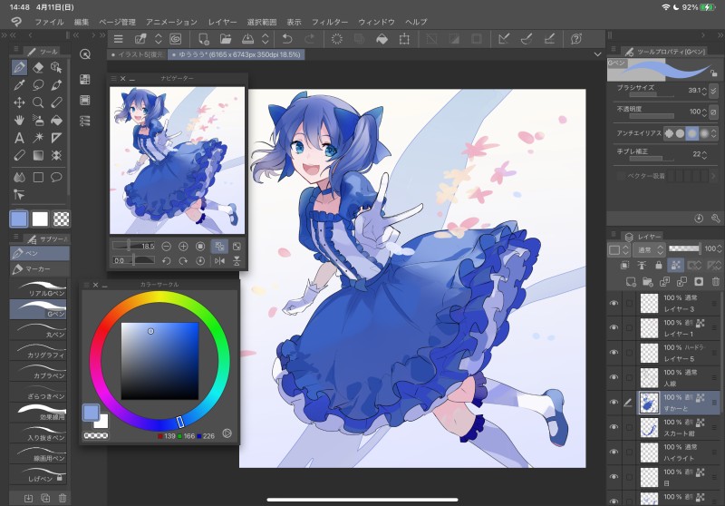
Task: Create new layer folder icon
Action: 648,282
